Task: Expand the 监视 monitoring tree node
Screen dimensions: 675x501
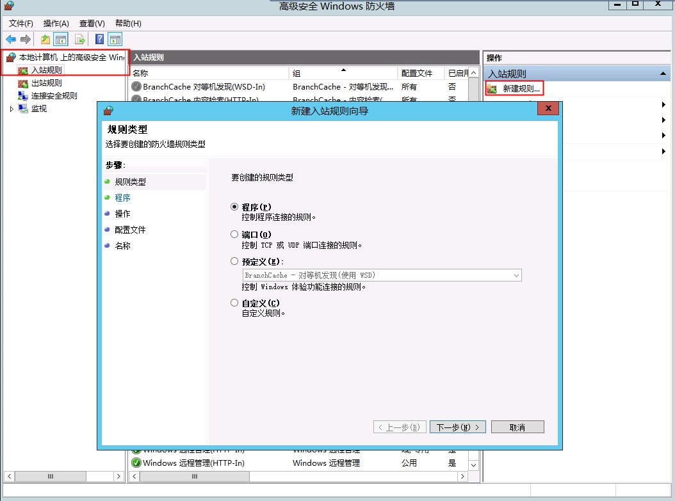Action: click(x=11, y=109)
